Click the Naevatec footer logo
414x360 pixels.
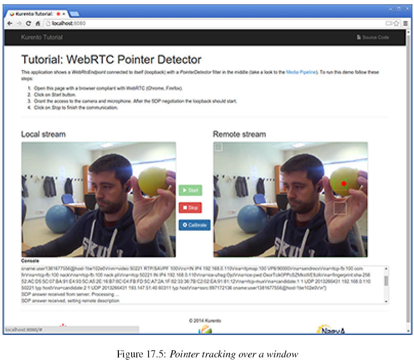pos(331,329)
